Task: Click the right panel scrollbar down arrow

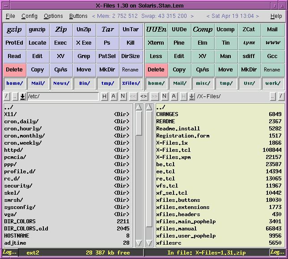Action: click(x=149, y=243)
